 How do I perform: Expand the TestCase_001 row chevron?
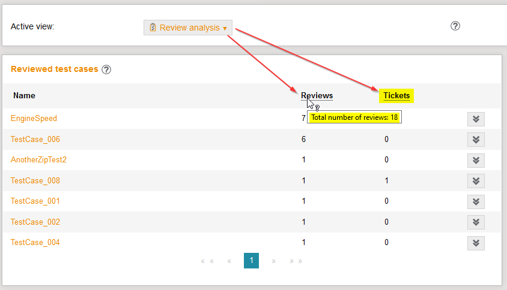click(476, 201)
